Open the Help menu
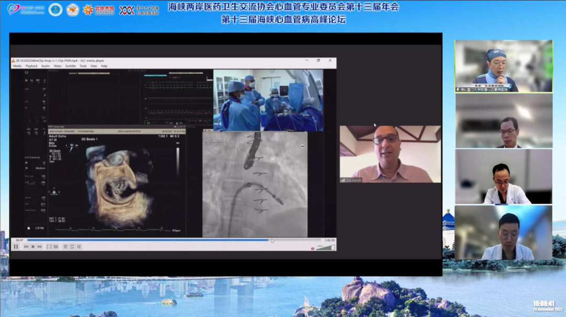Viewport: 566px width, 317px height. [104, 66]
